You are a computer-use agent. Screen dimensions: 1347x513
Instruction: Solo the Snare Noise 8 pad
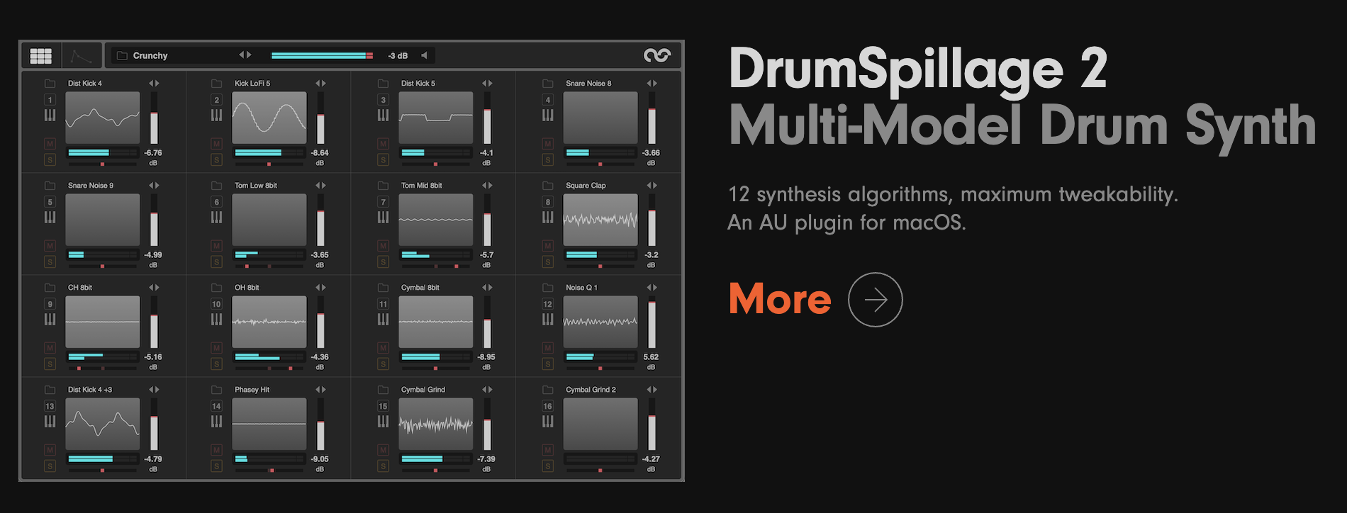pyautogui.click(x=547, y=160)
